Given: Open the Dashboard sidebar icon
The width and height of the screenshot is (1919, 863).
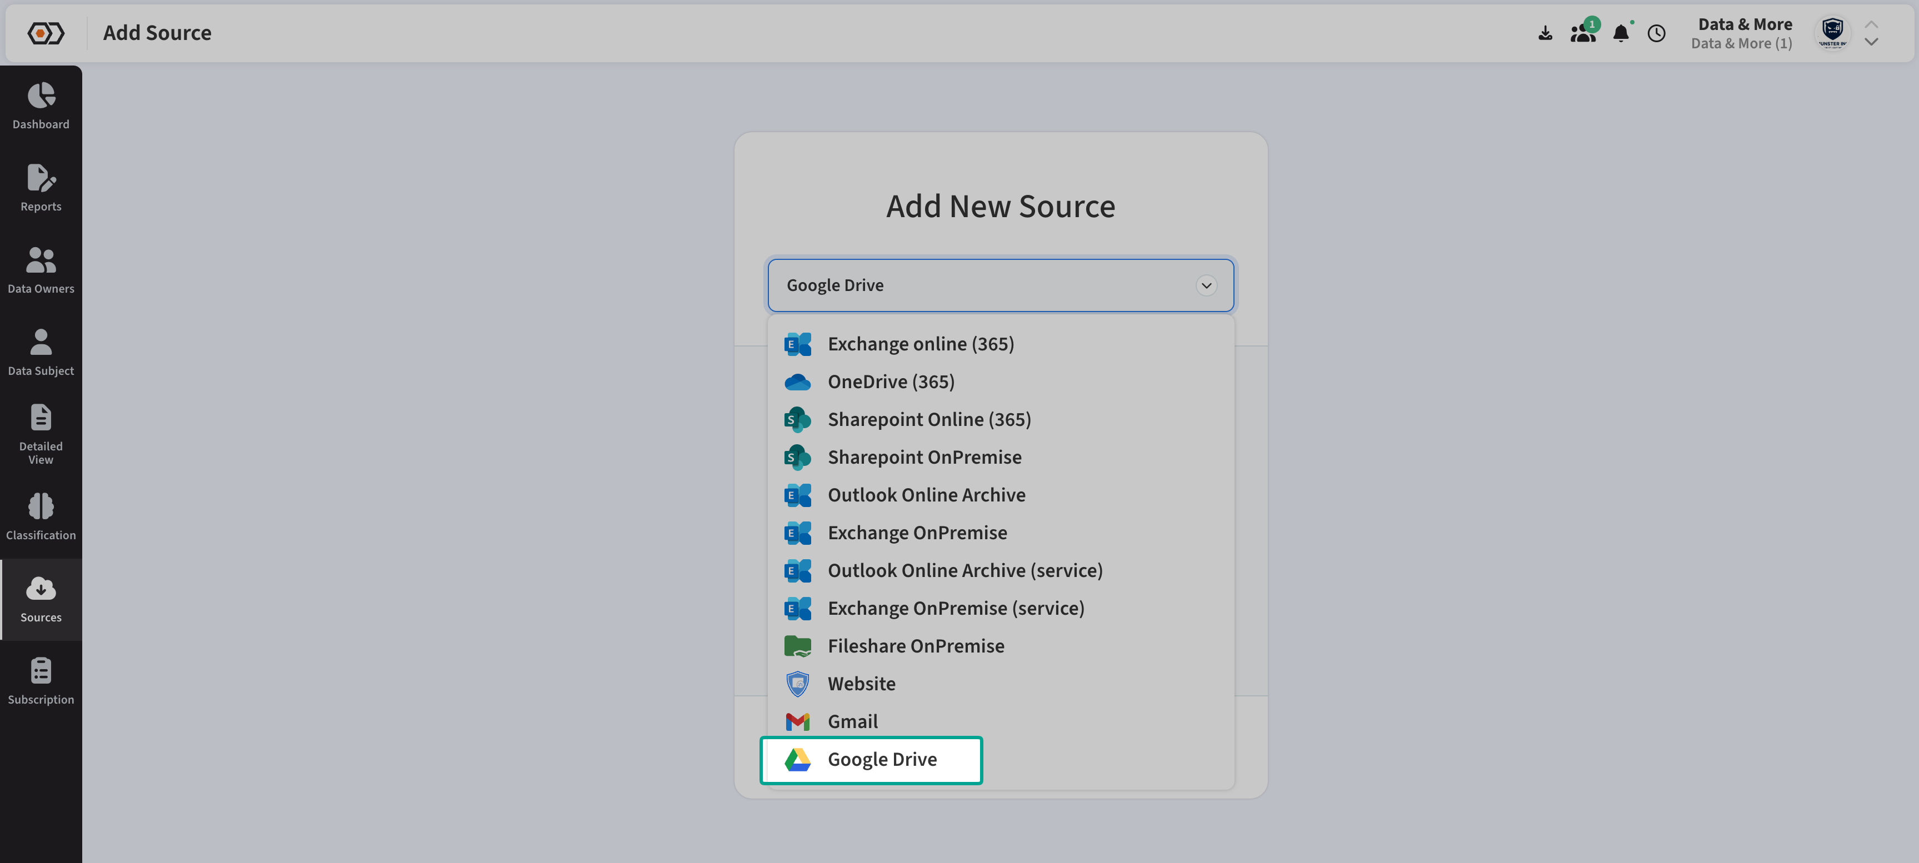Looking at the screenshot, I should (x=41, y=105).
